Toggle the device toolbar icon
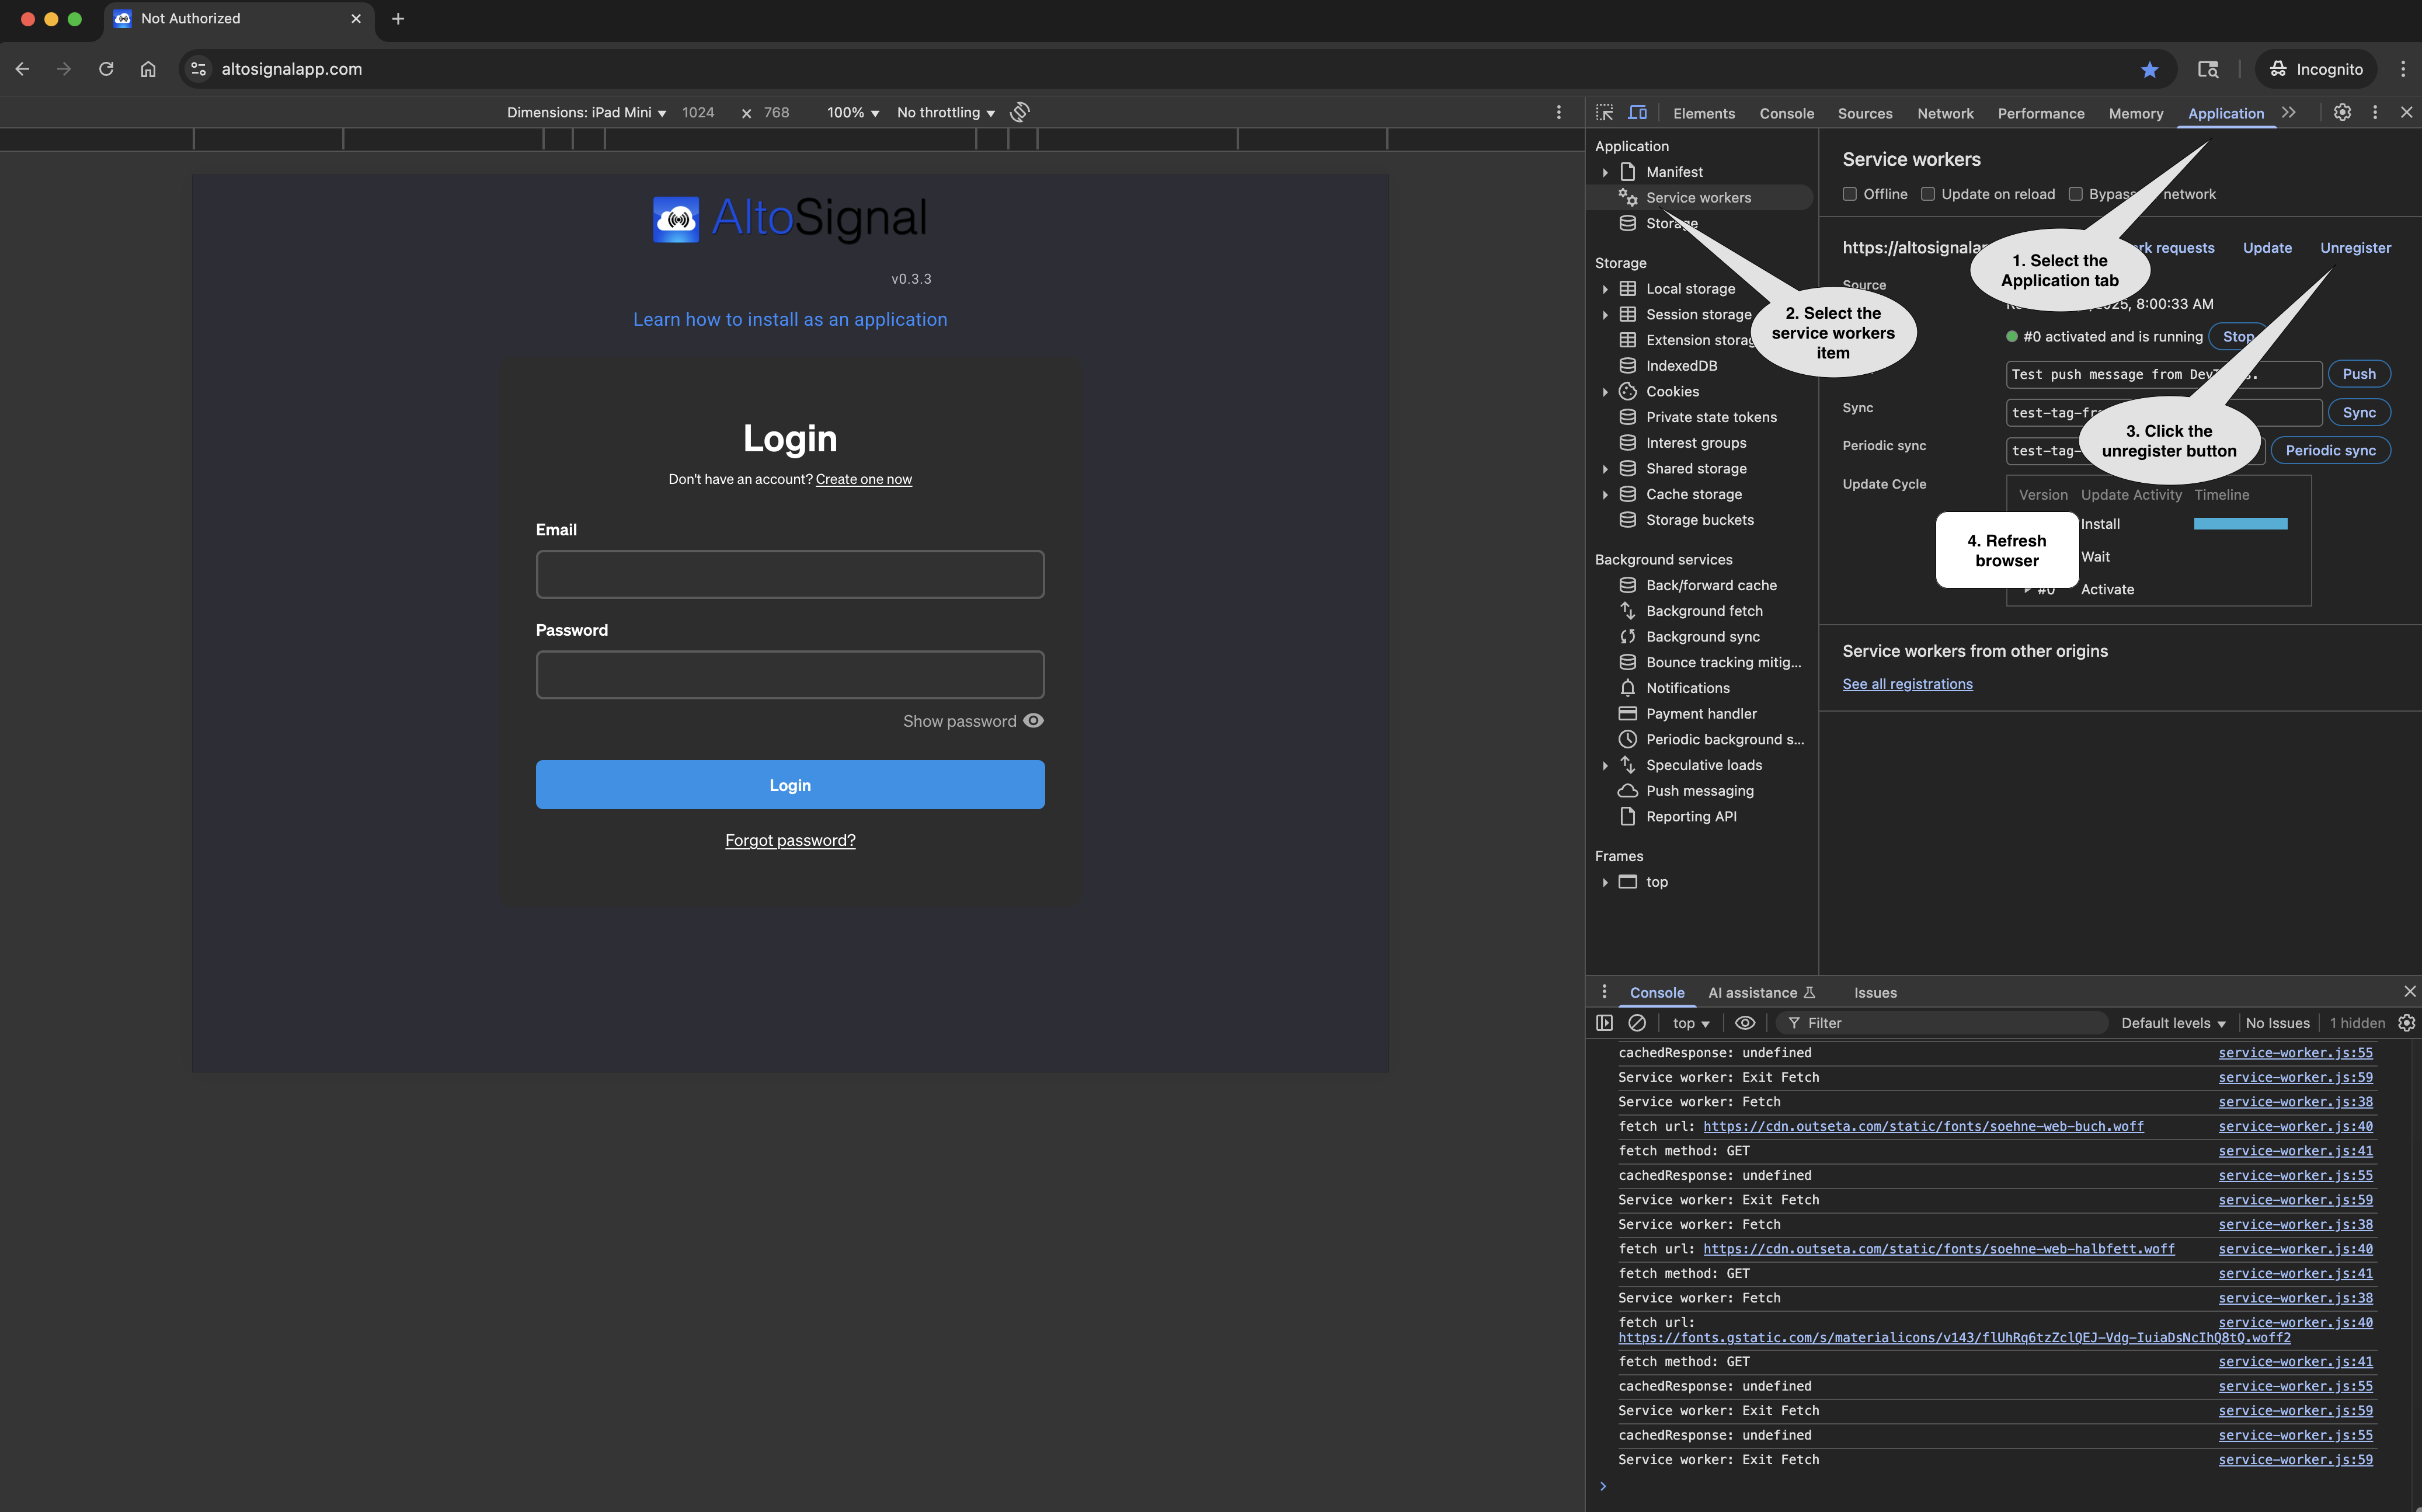2422x1512 pixels. (1637, 113)
